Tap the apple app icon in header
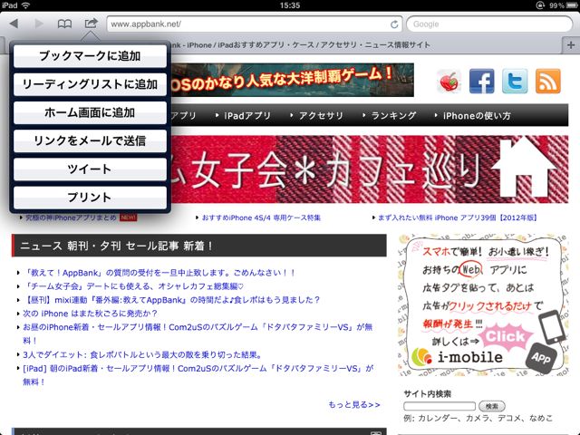The height and width of the screenshot is (435, 580). click(449, 81)
